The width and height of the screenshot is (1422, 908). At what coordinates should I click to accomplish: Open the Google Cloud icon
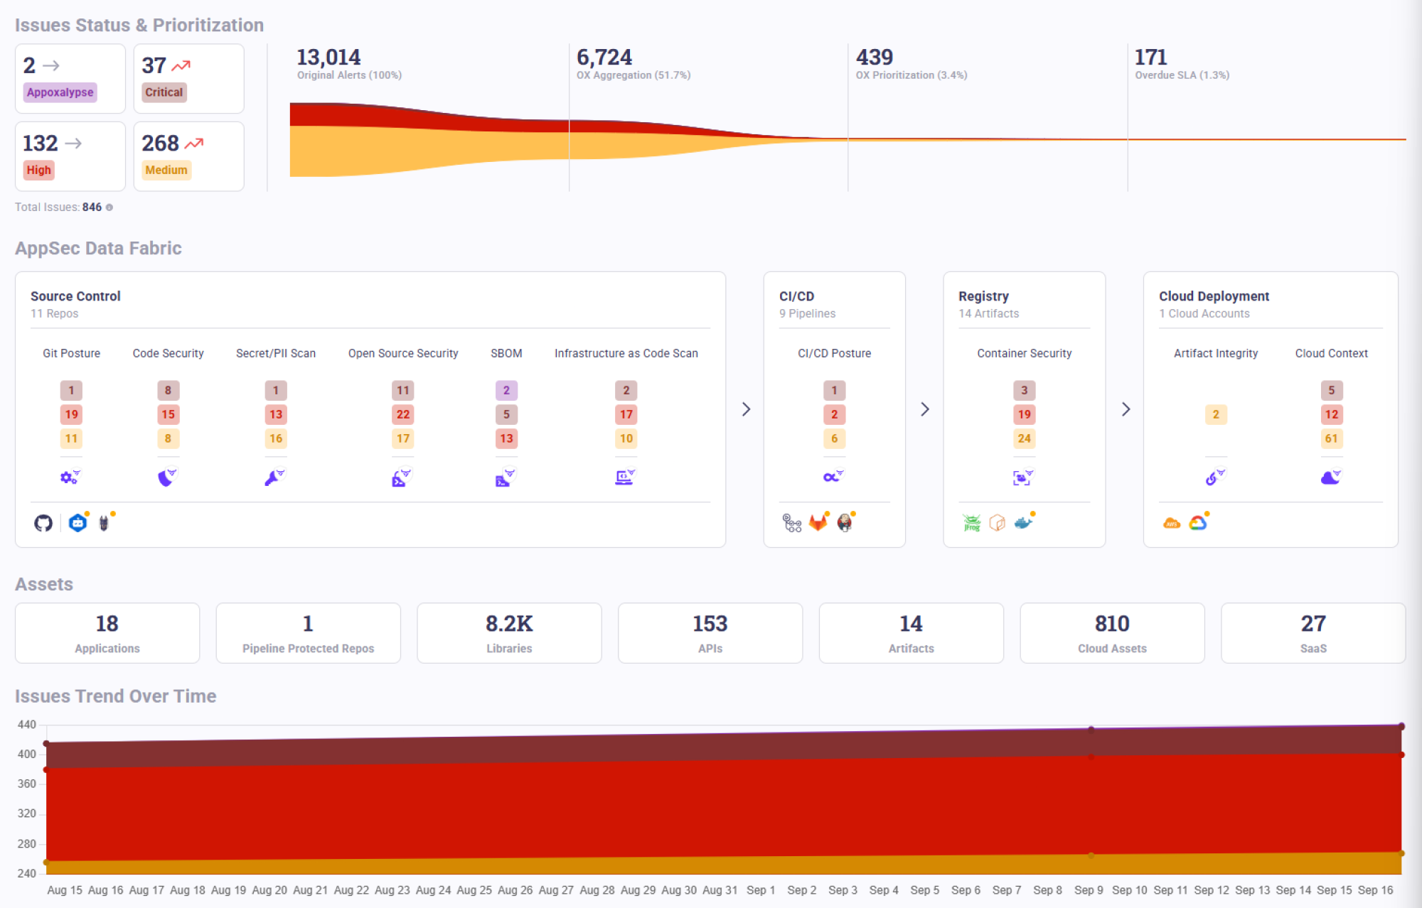(1198, 523)
